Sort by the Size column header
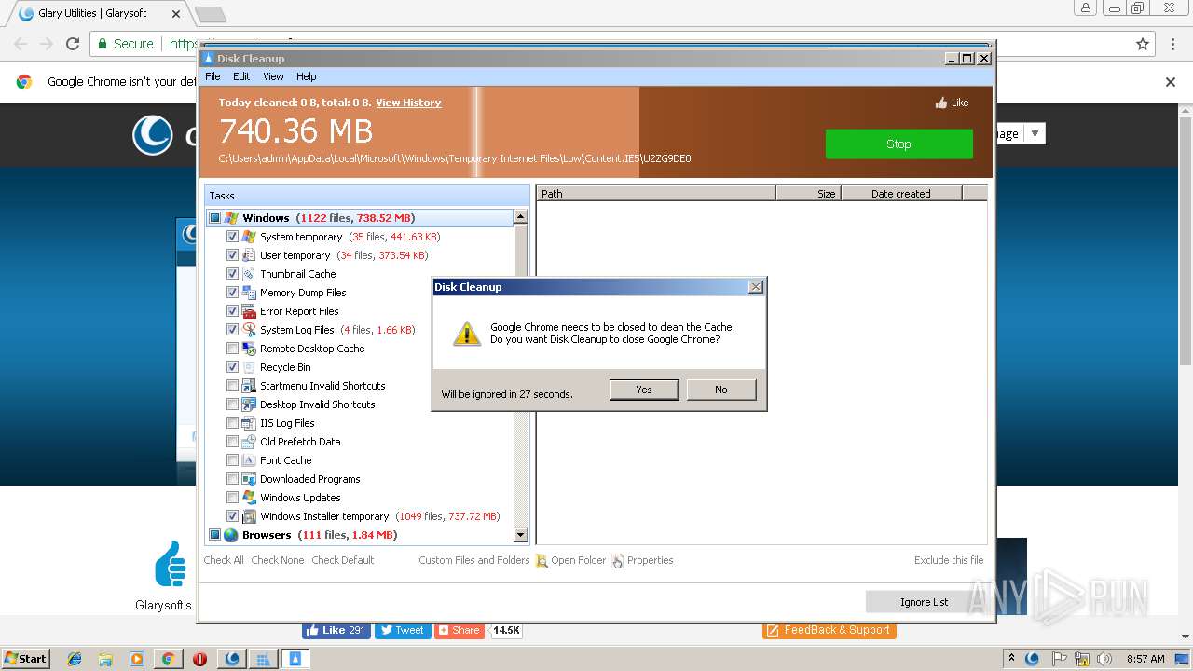The image size is (1193, 671). click(x=808, y=194)
